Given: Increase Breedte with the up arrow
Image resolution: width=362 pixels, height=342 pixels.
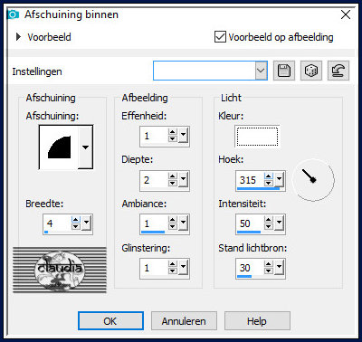Looking at the screenshot, I should [76, 220].
